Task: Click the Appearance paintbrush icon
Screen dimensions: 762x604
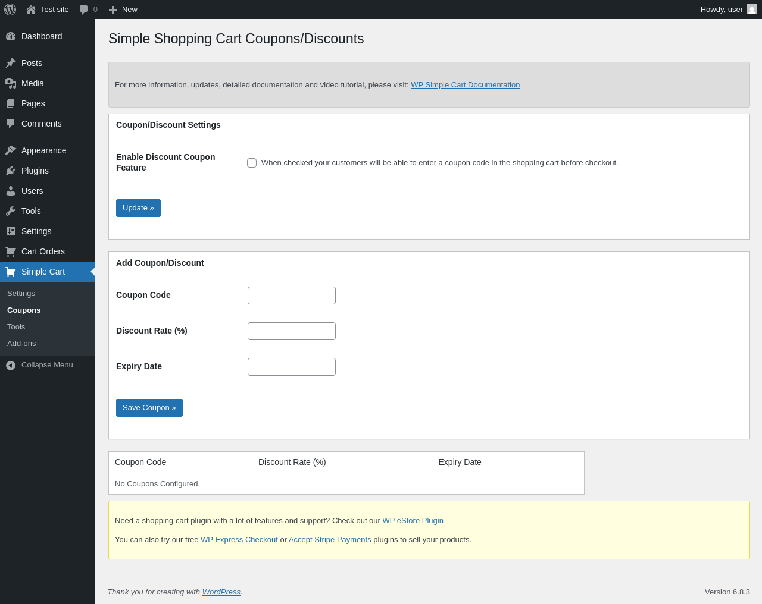Action: [x=11, y=150]
